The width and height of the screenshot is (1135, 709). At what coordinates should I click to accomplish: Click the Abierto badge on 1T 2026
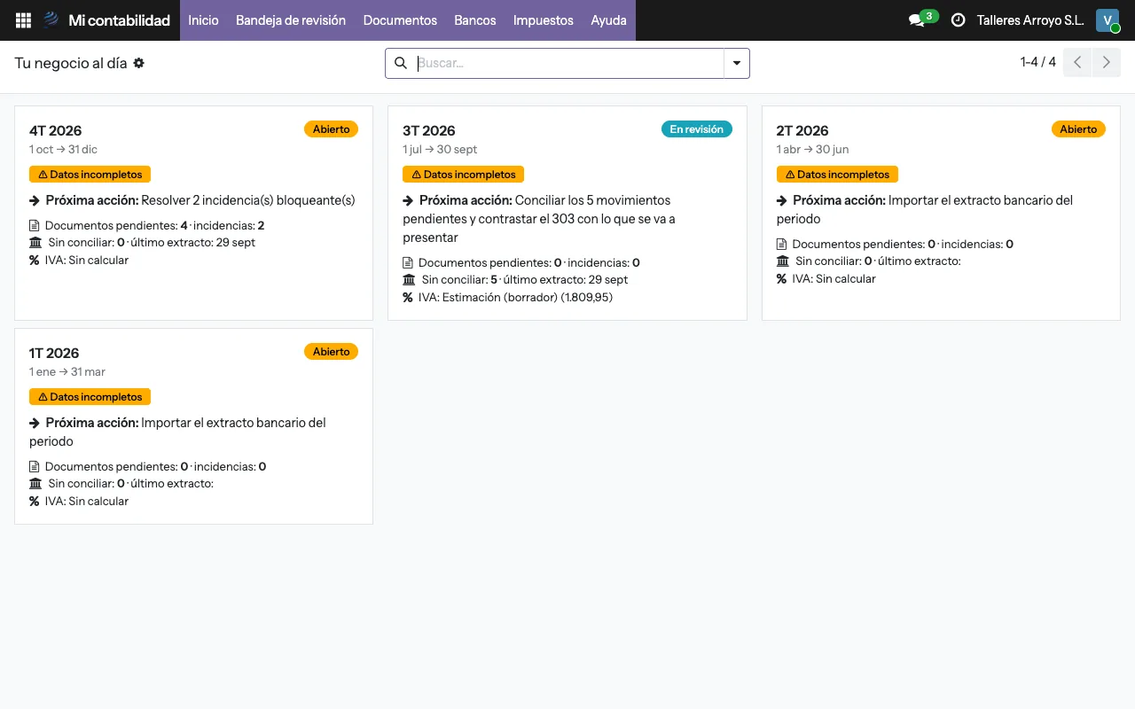pos(332,352)
